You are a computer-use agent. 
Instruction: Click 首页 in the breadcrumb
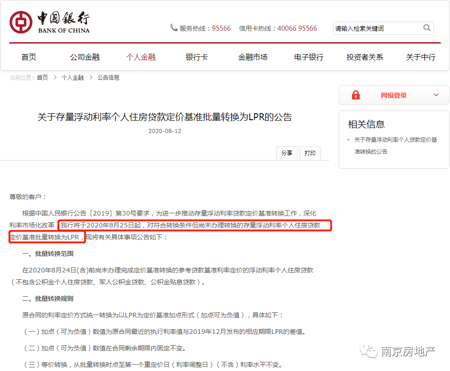tap(42, 78)
